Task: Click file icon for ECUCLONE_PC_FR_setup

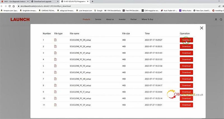Action: pyautogui.click(x=55, y=66)
